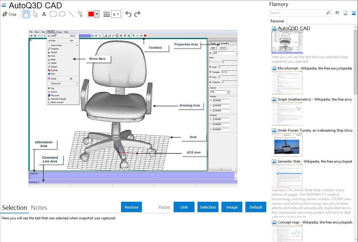Click the pan hand in the CAD toolbar

[x=137, y=36]
